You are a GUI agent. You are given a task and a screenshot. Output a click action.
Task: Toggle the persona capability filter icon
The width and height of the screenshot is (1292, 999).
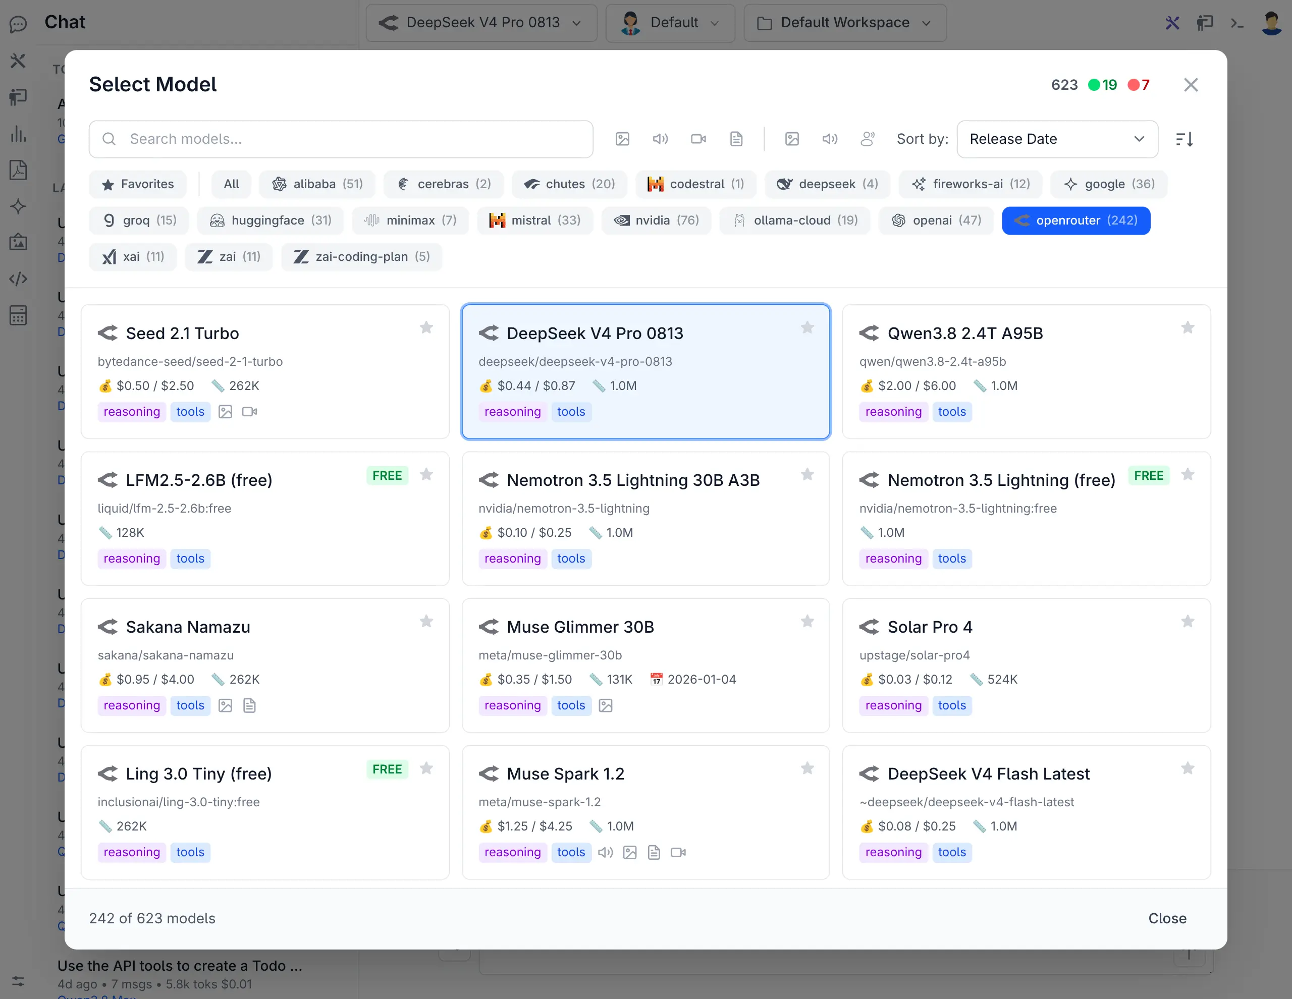(x=868, y=139)
